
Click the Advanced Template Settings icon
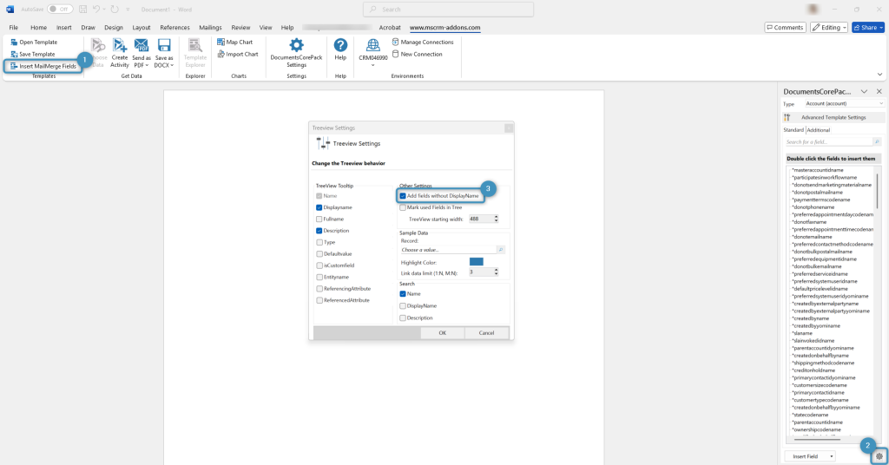pyautogui.click(x=787, y=117)
